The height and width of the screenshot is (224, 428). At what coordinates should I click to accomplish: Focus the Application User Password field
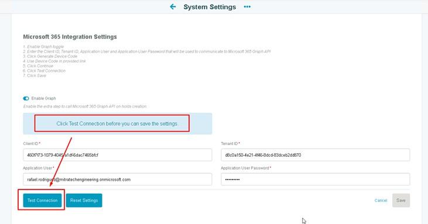coord(315,180)
